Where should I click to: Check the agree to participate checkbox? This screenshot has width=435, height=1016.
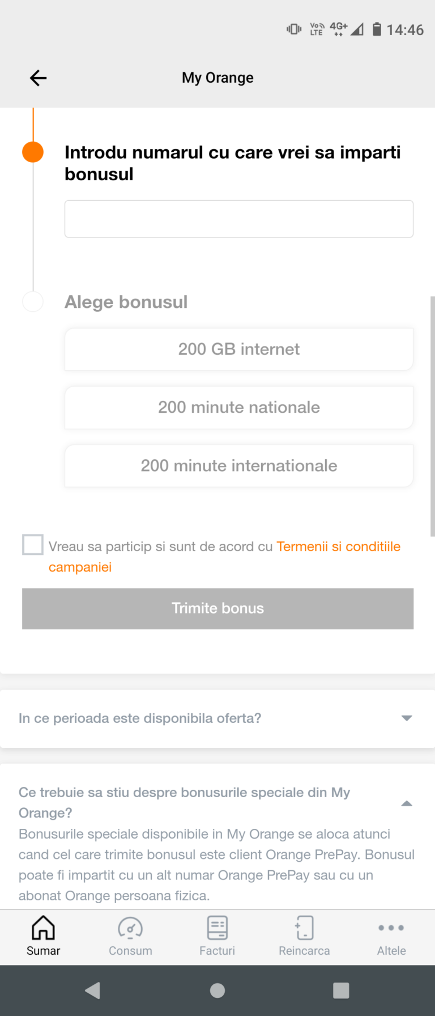pos(33,545)
